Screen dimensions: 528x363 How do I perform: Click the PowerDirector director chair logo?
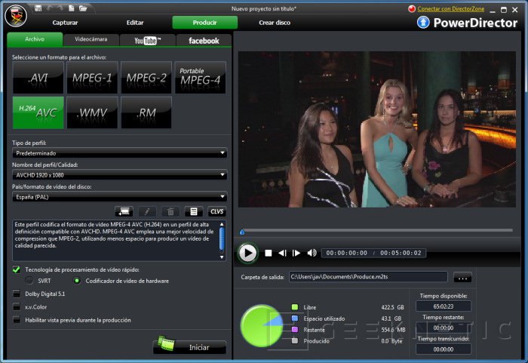click(16, 16)
